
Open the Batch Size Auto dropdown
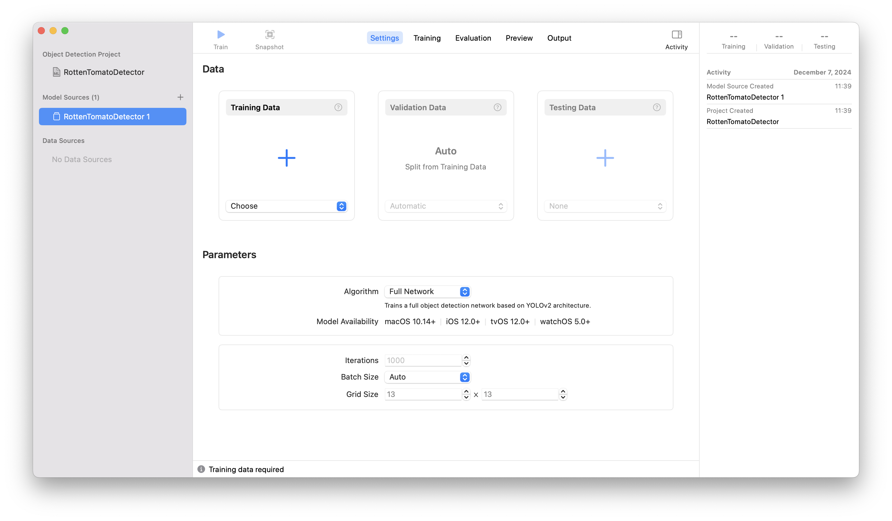pos(427,377)
